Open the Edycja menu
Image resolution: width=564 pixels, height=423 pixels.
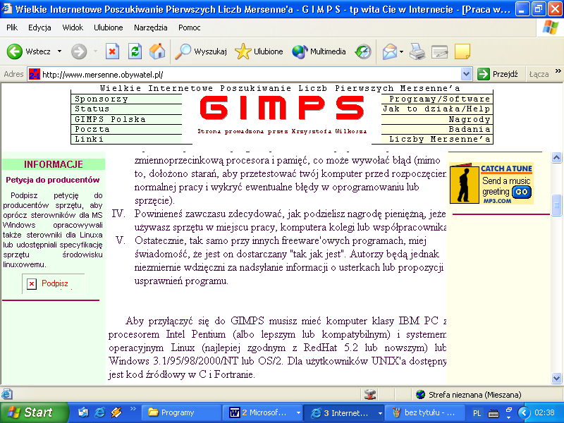(x=39, y=27)
